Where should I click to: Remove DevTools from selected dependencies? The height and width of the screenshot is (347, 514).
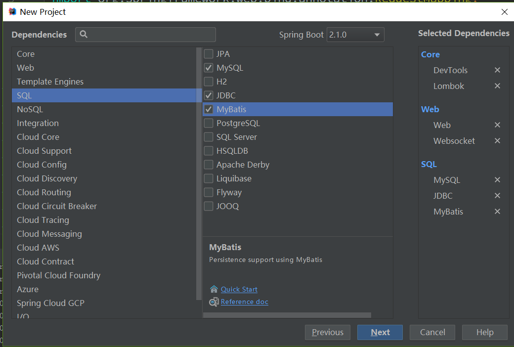pos(497,70)
